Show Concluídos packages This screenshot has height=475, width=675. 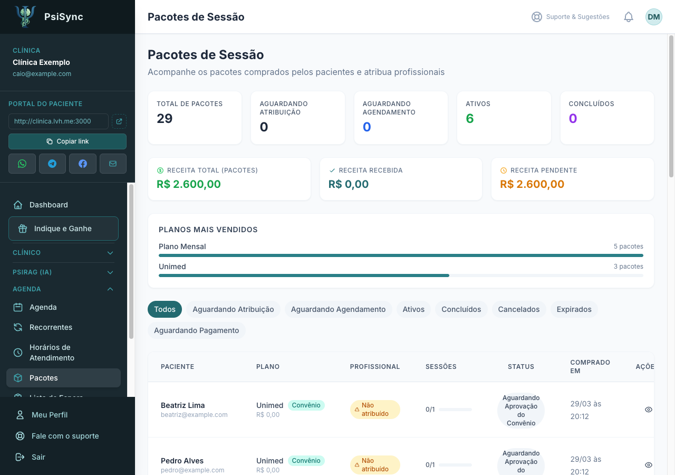click(x=461, y=309)
